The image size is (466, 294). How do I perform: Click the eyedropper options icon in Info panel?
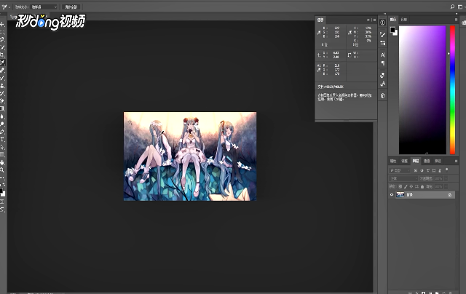pyautogui.click(x=319, y=33)
